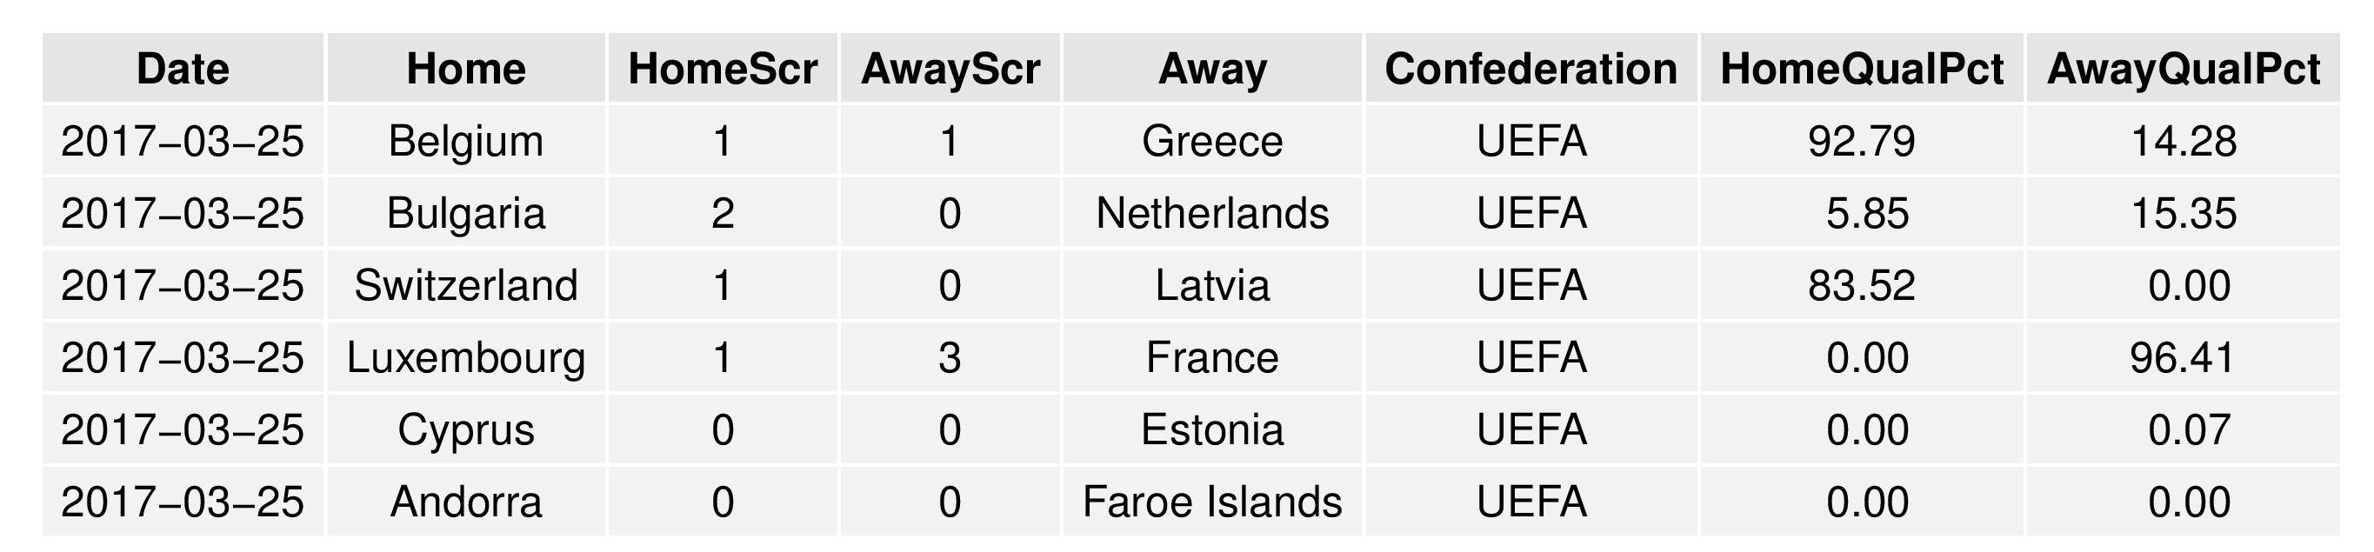This screenshot has height=552, width=2374.
Task: Select the date cell in Andorra's row
Action: click(x=183, y=502)
